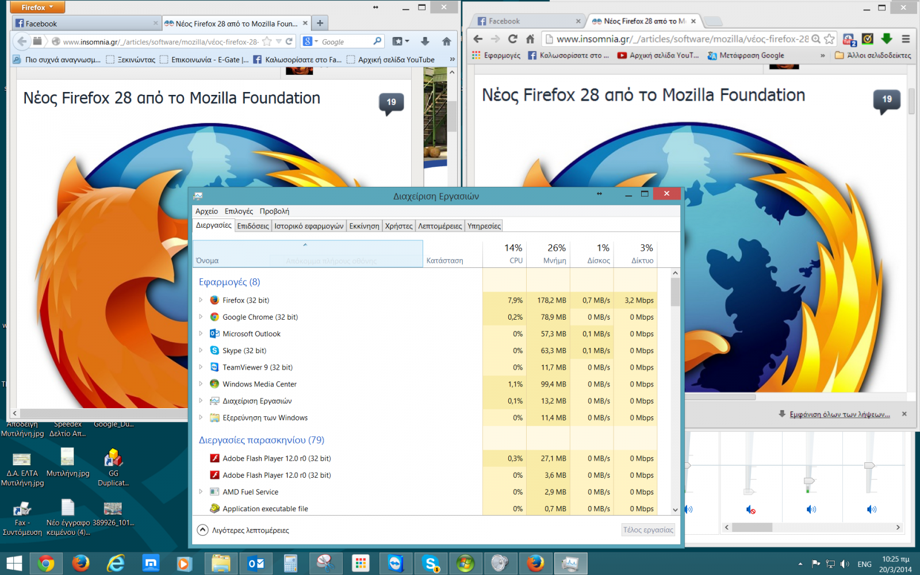Reload the page in Chrome
Viewport: 920px width, 575px height.
click(513, 39)
